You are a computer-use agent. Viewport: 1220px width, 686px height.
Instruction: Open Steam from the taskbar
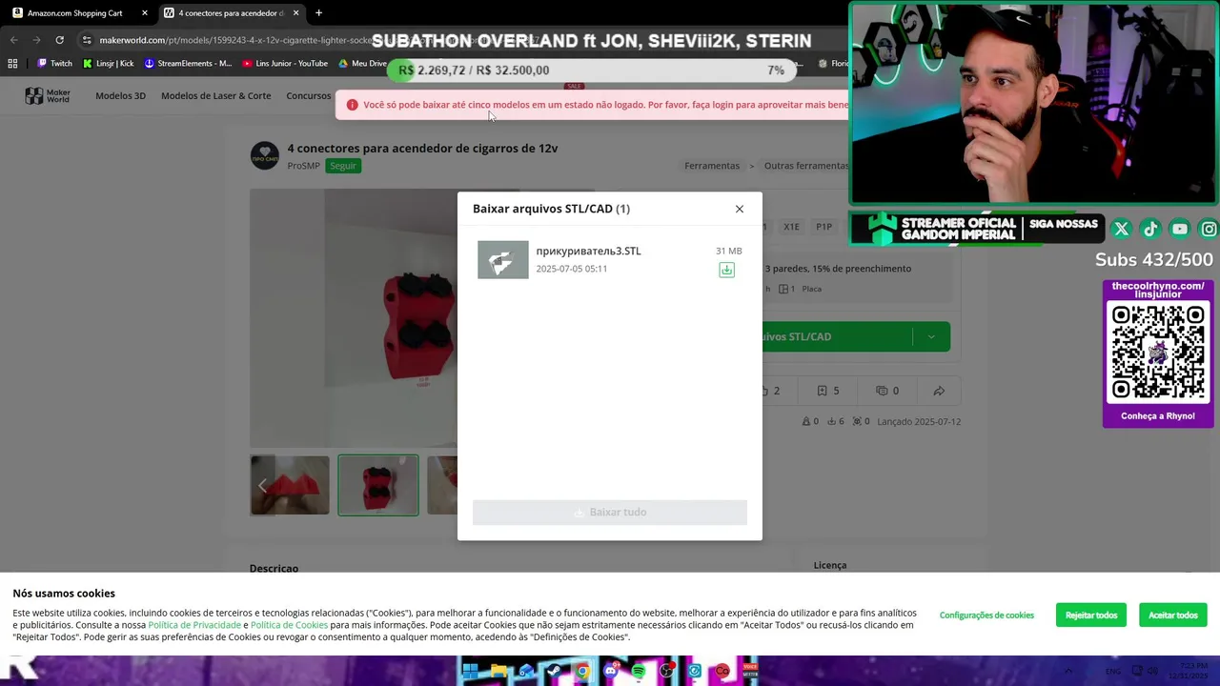tap(554, 672)
